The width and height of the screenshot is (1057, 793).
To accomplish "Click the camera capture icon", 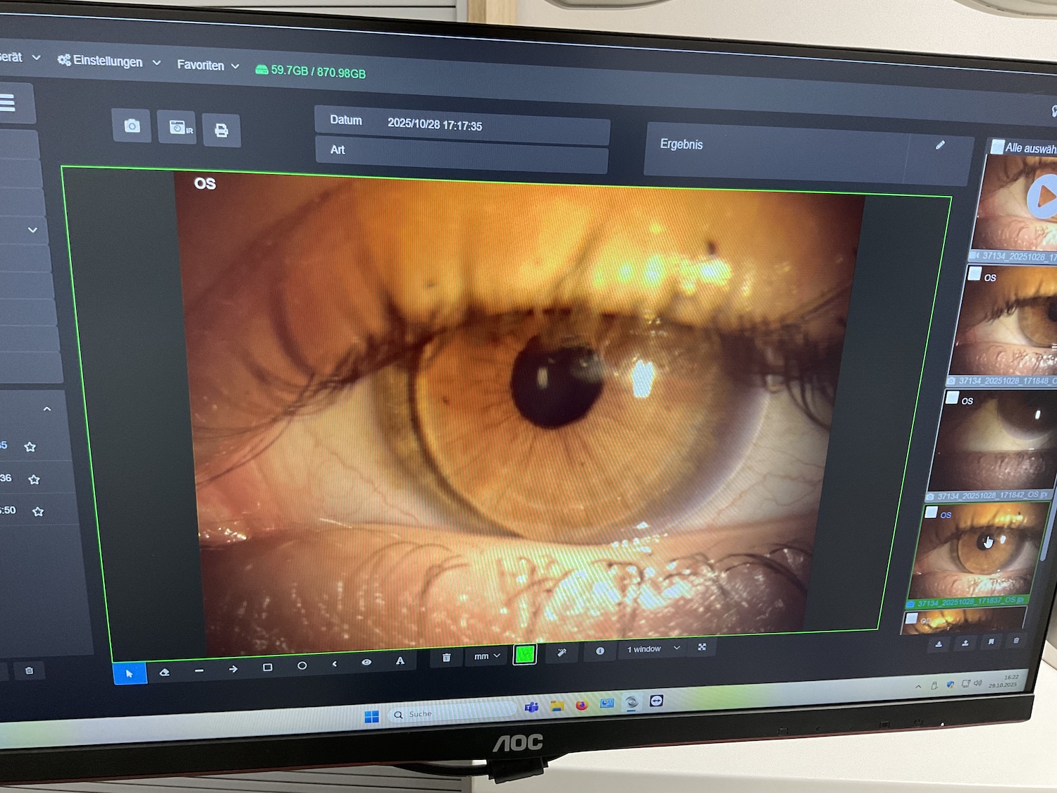I will 132,127.
